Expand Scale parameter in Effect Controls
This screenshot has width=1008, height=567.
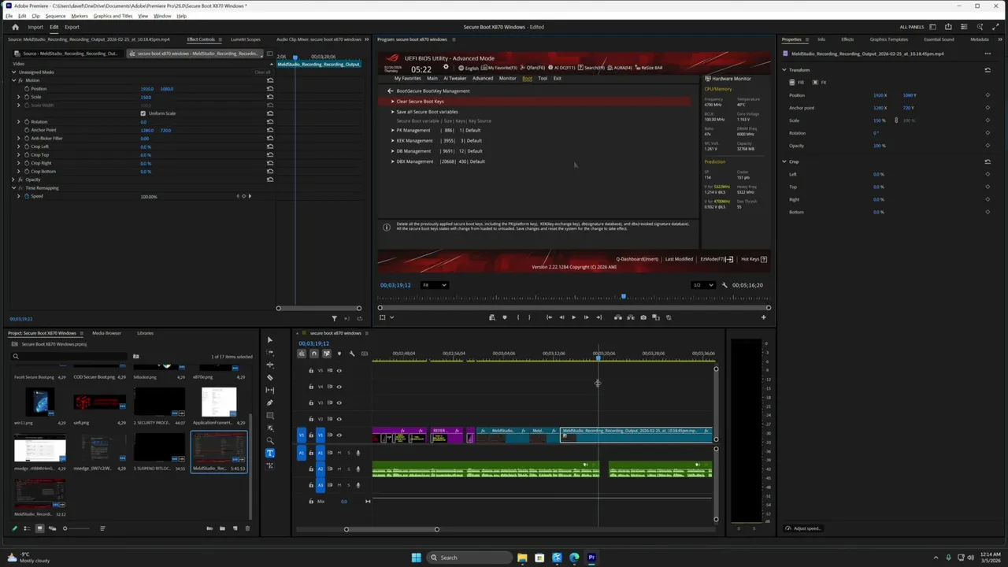[x=18, y=97]
